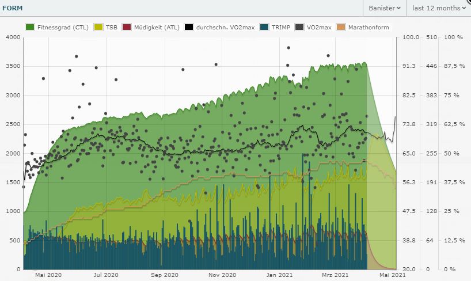
Task: Open the Banister model dropdown
Action: click(x=384, y=8)
